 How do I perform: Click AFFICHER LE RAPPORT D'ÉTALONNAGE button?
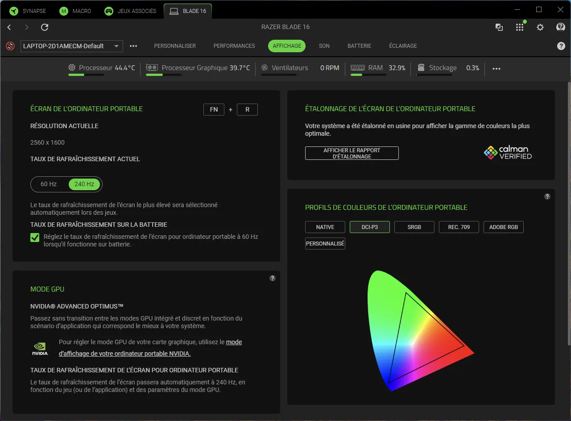352,153
